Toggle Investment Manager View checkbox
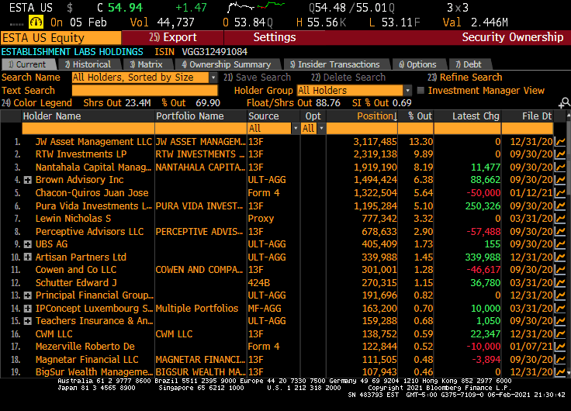 pos(420,90)
